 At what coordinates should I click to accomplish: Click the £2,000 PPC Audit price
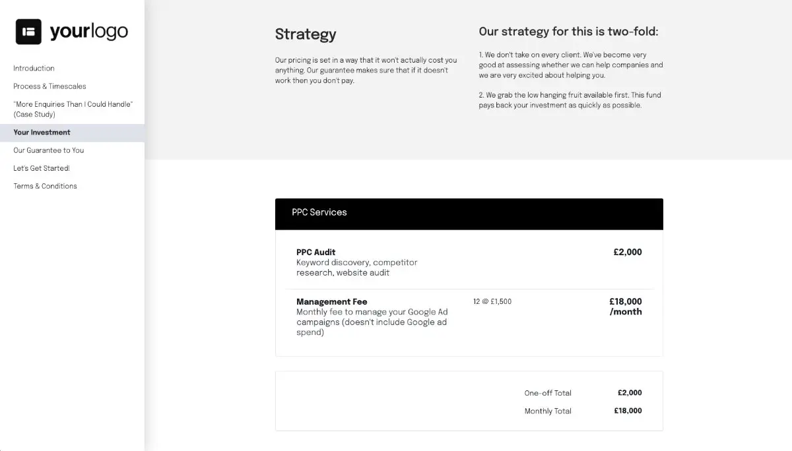627,252
